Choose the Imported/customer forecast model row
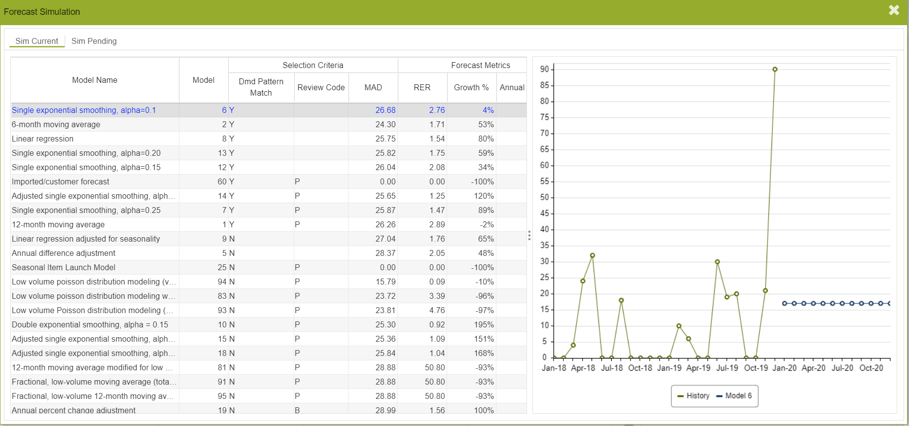This screenshot has width=909, height=426. [x=61, y=182]
